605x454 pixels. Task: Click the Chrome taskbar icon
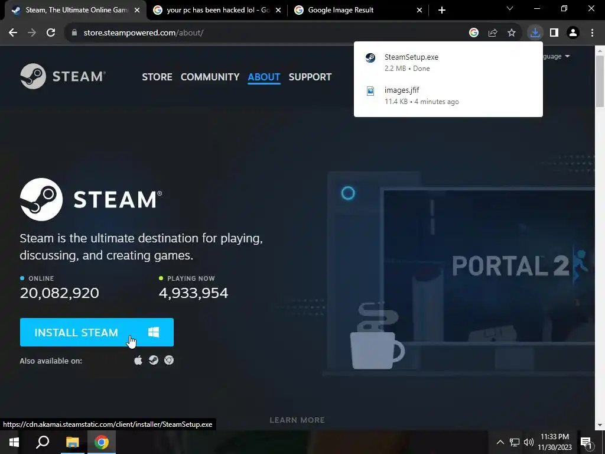[102, 442]
